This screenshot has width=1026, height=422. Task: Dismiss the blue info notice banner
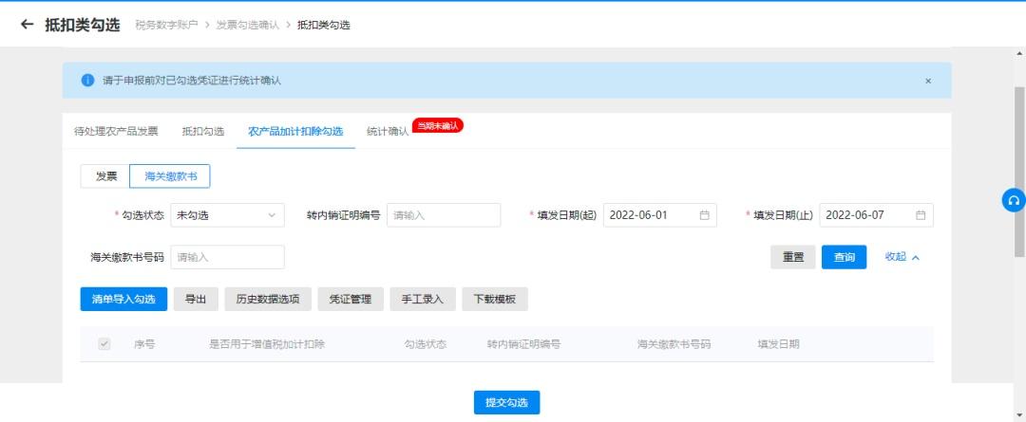928,81
